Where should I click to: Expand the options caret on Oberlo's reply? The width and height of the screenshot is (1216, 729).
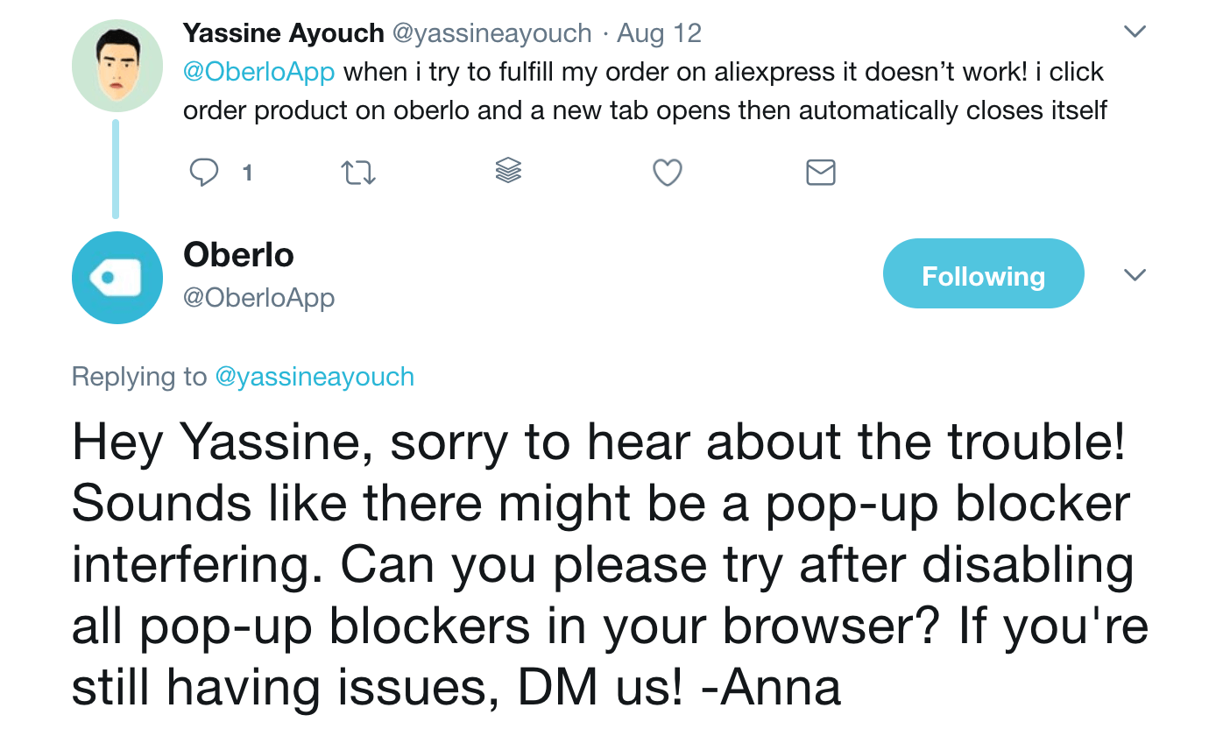[1135, 274]
